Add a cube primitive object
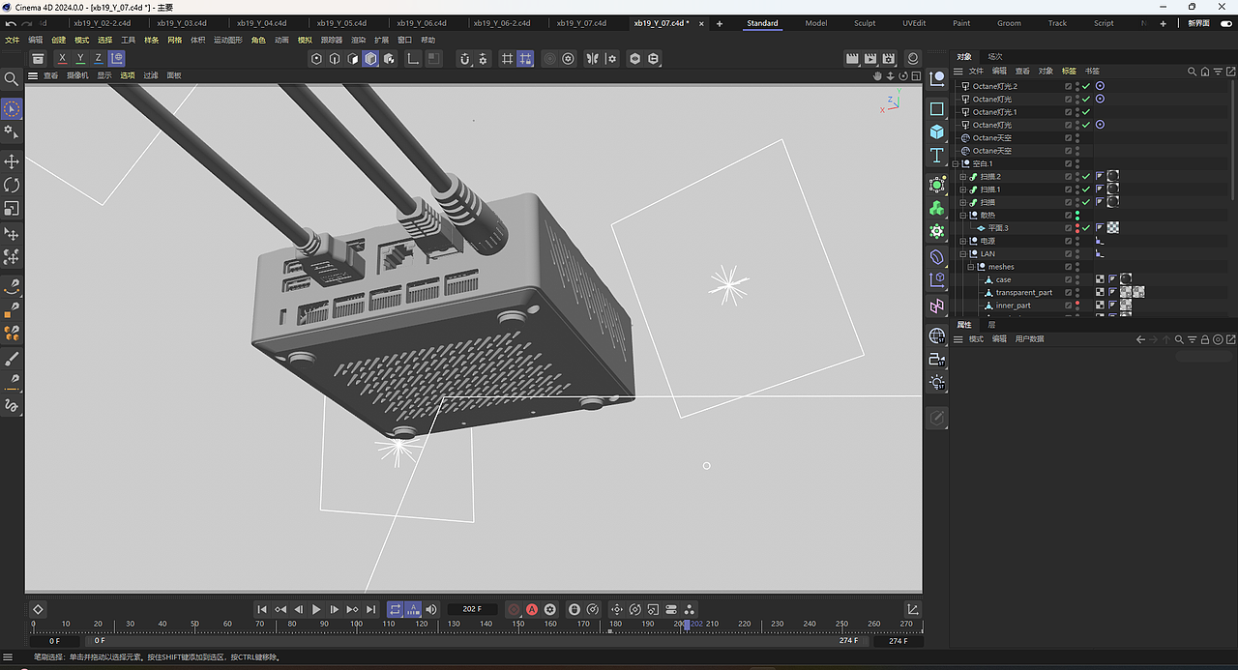 pyautogui.click(x=936, y=131)
